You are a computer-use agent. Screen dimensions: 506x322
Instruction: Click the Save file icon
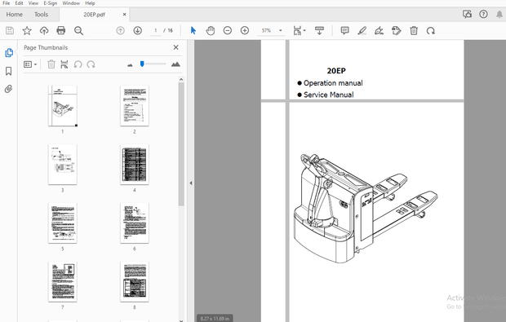10,31
